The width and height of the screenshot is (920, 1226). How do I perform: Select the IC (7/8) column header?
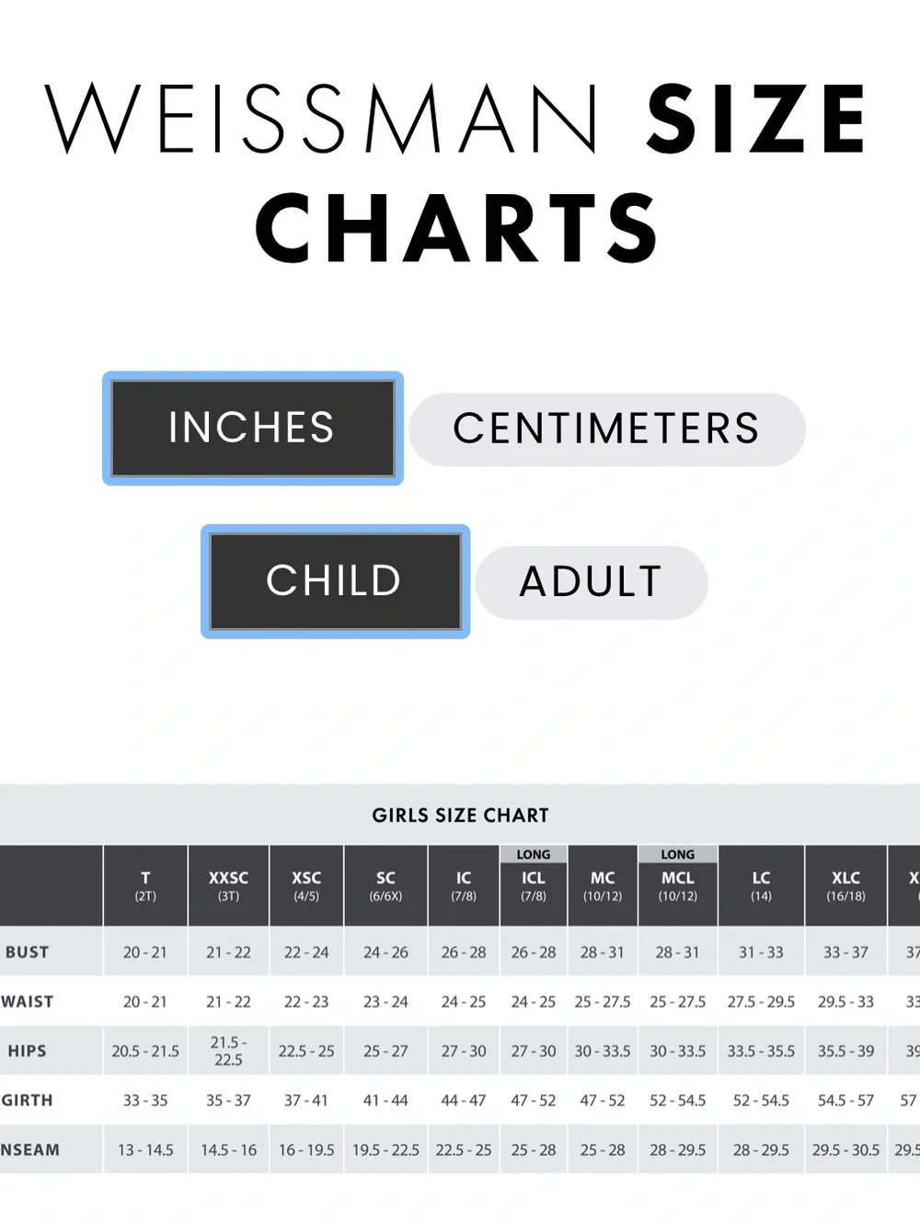coord(464,886)
